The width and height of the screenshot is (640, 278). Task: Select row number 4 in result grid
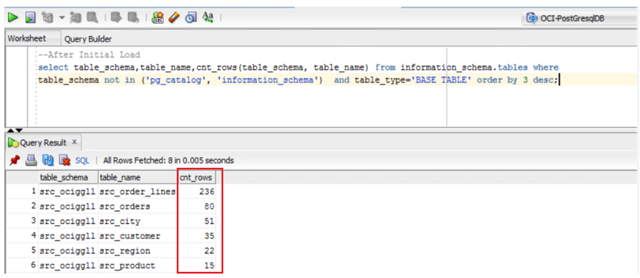(21, 236)
